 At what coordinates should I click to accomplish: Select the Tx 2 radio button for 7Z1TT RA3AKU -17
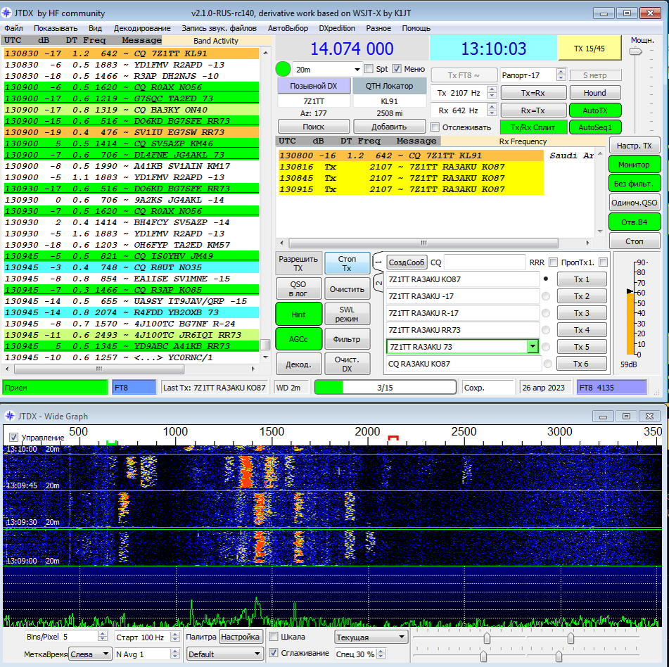point(546,296)
